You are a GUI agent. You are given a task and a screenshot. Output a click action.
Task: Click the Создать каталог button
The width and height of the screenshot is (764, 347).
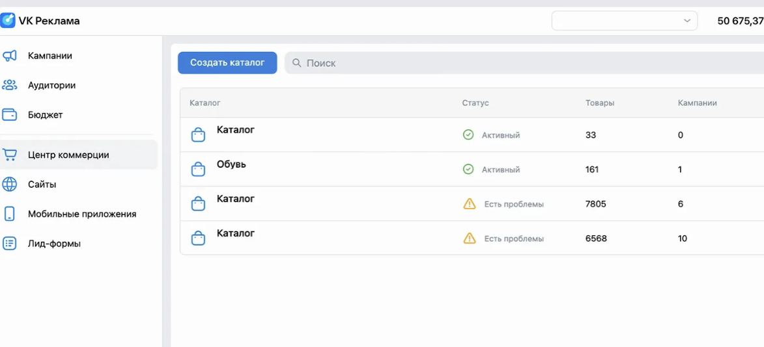click(227, 62)
